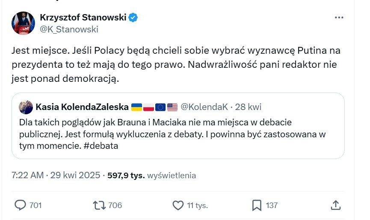Open the quoted tweet text body

click(x=171, y=133)
